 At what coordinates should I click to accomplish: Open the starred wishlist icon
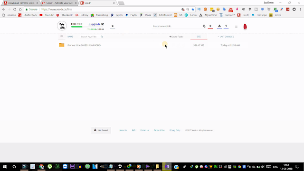click(113, 26)
